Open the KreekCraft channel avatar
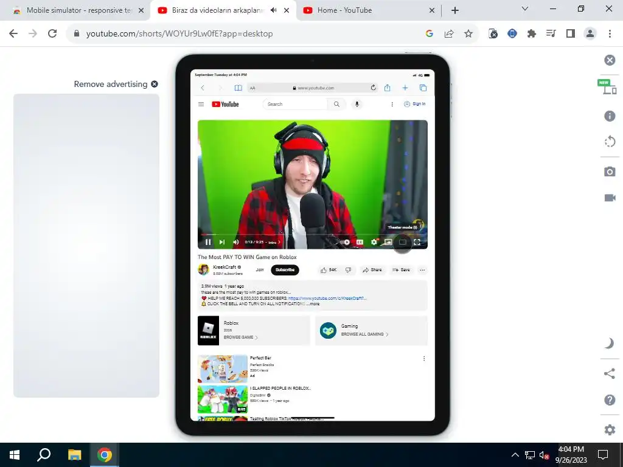The image size is (623, 467). (203, 269)
